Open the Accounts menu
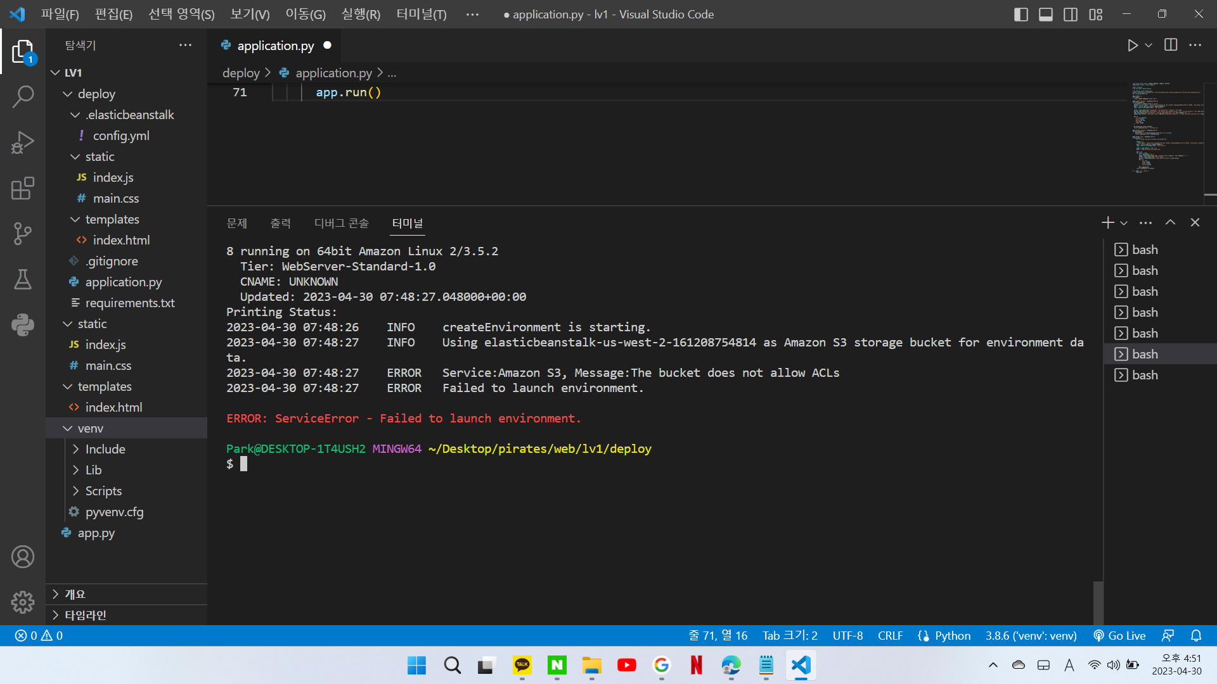The image size is (1217, 684). pyautogui.click(x=23, y=557)
